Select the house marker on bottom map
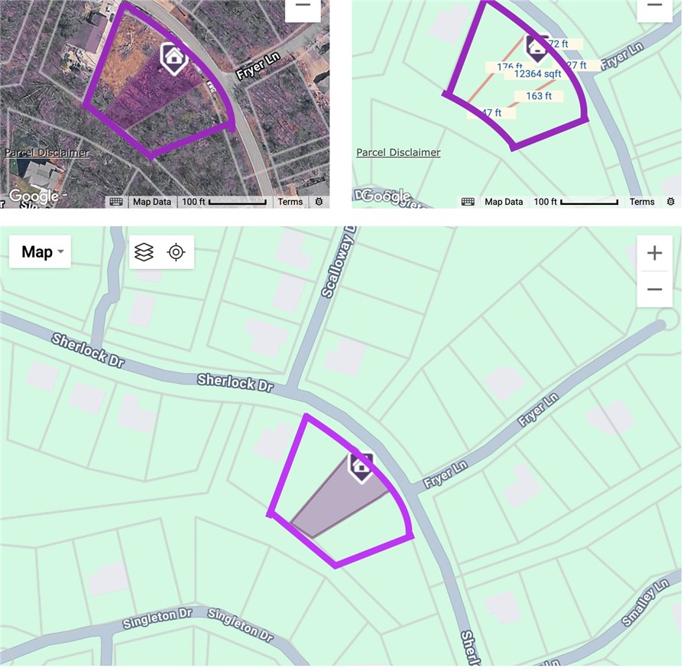684x671 pixels. pos(361,467)
